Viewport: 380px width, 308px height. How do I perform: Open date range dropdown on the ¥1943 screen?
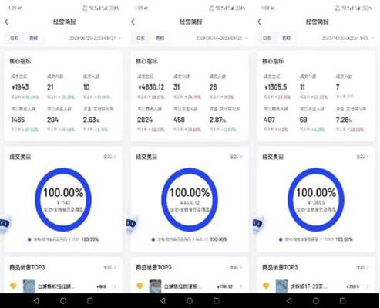coord(95,39)
